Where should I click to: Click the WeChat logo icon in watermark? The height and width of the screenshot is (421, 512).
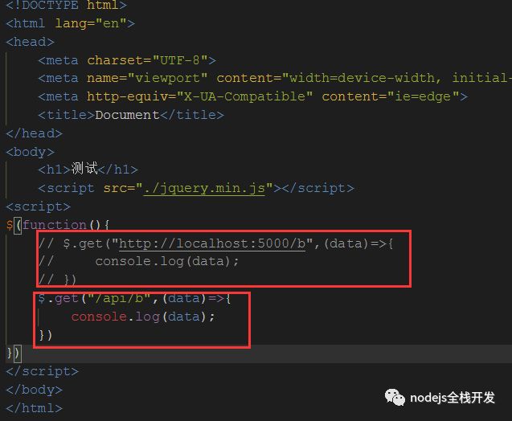[x=395, y=398]
